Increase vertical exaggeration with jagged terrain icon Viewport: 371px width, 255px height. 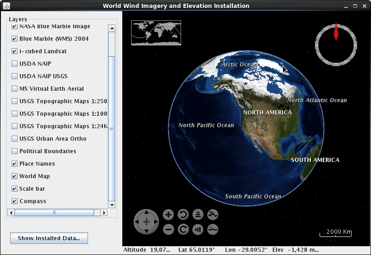213,214
